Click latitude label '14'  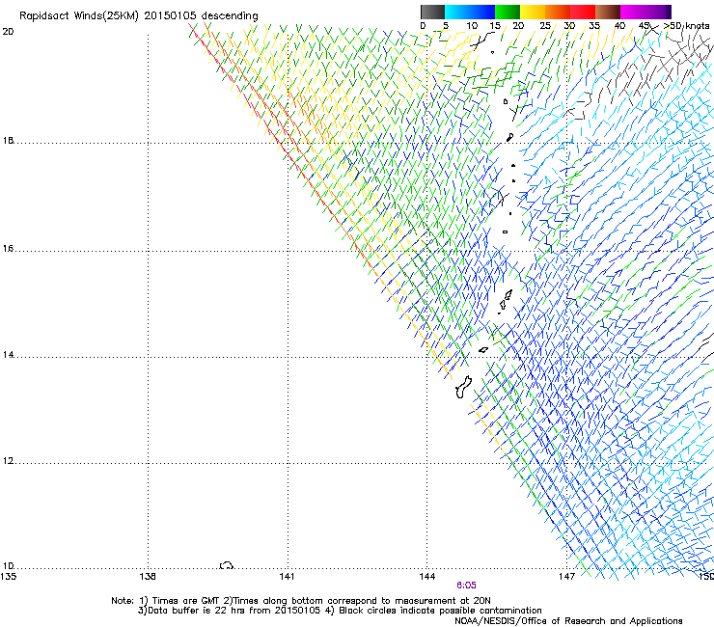pos(8,355)
